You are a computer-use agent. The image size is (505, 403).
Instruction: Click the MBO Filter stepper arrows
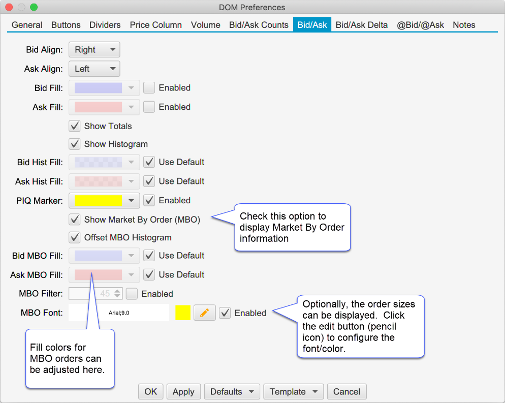[117, 294]
